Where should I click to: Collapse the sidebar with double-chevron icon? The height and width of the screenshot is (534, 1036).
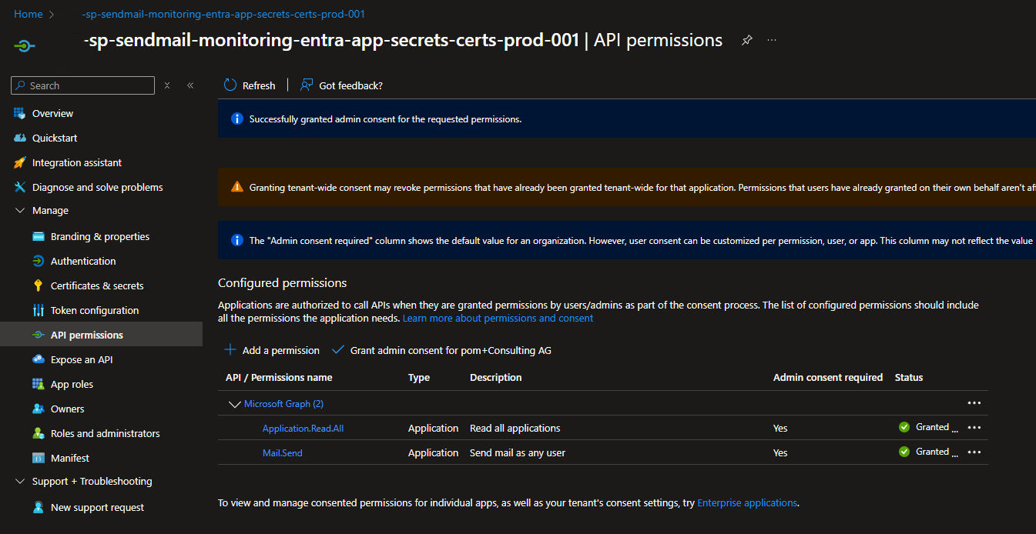(x=190, y=85)
